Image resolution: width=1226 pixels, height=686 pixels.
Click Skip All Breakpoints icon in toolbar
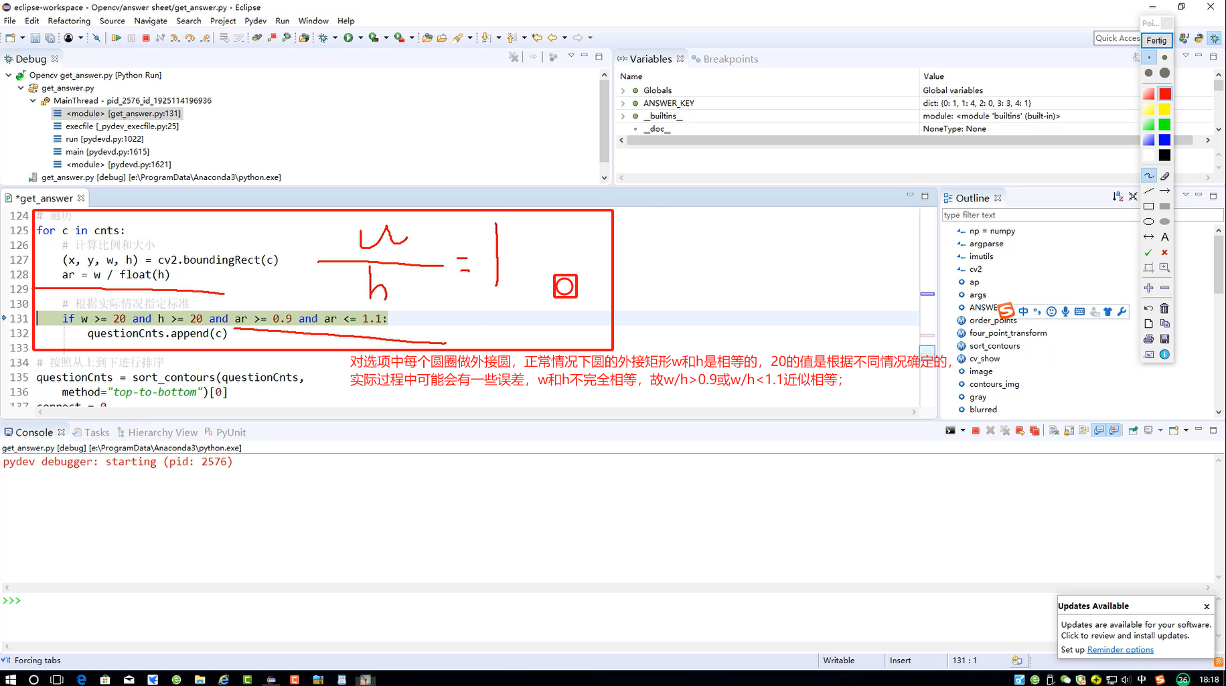[96, 38]
